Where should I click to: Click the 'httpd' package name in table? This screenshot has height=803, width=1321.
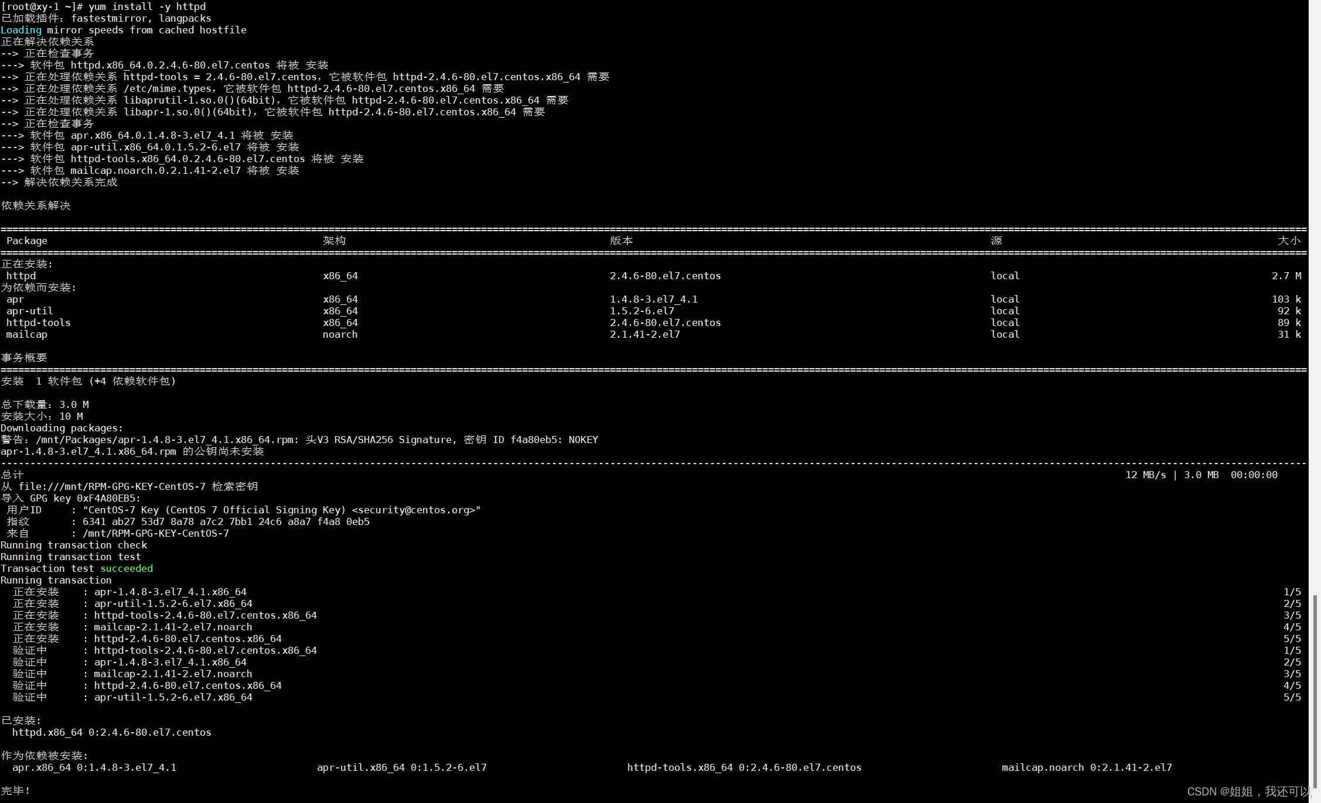21,276
